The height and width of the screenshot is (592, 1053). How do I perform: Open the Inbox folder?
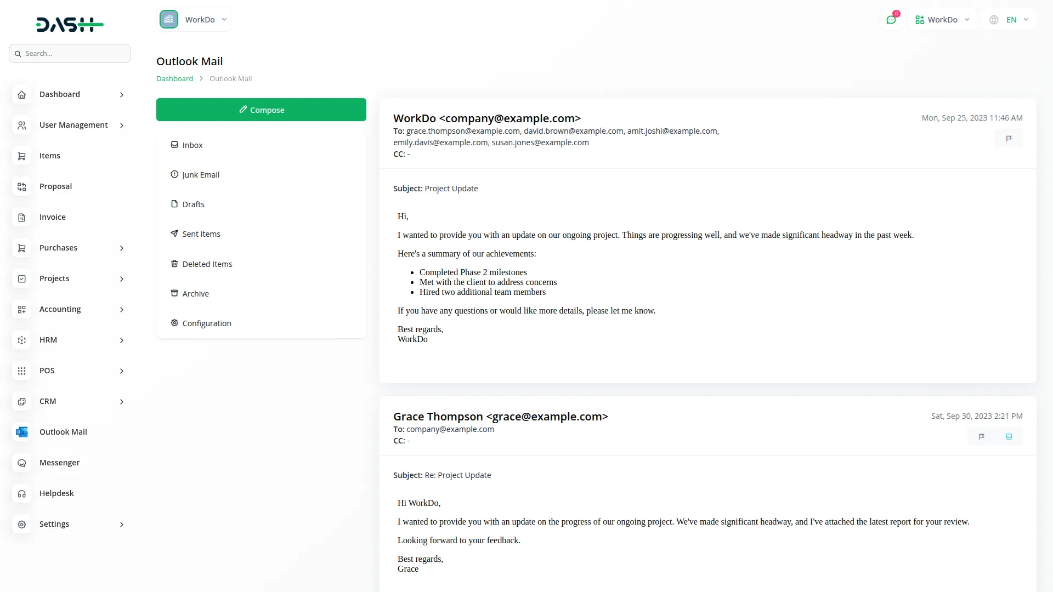point(193,145)
